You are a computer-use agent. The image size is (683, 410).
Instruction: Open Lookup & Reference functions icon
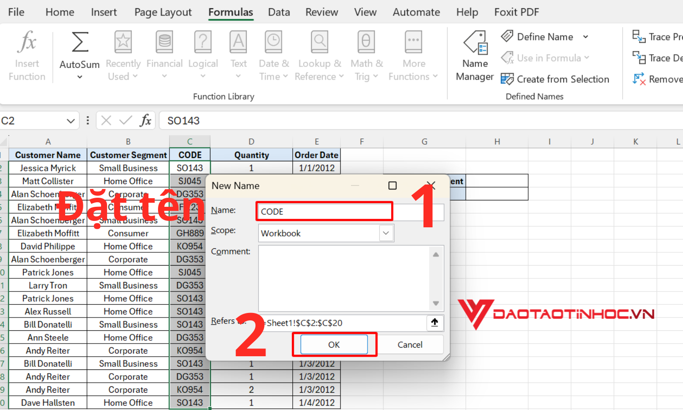pos(320,42)
